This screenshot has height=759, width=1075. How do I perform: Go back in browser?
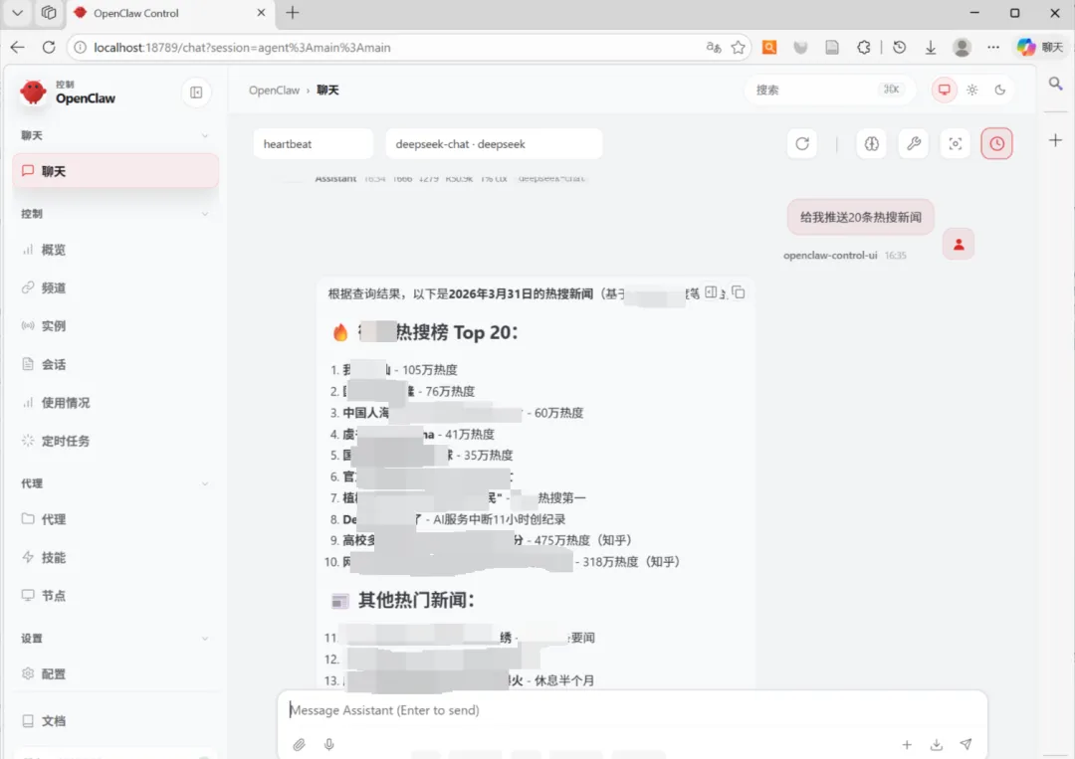pyautogui.click(x=18, y=48)
